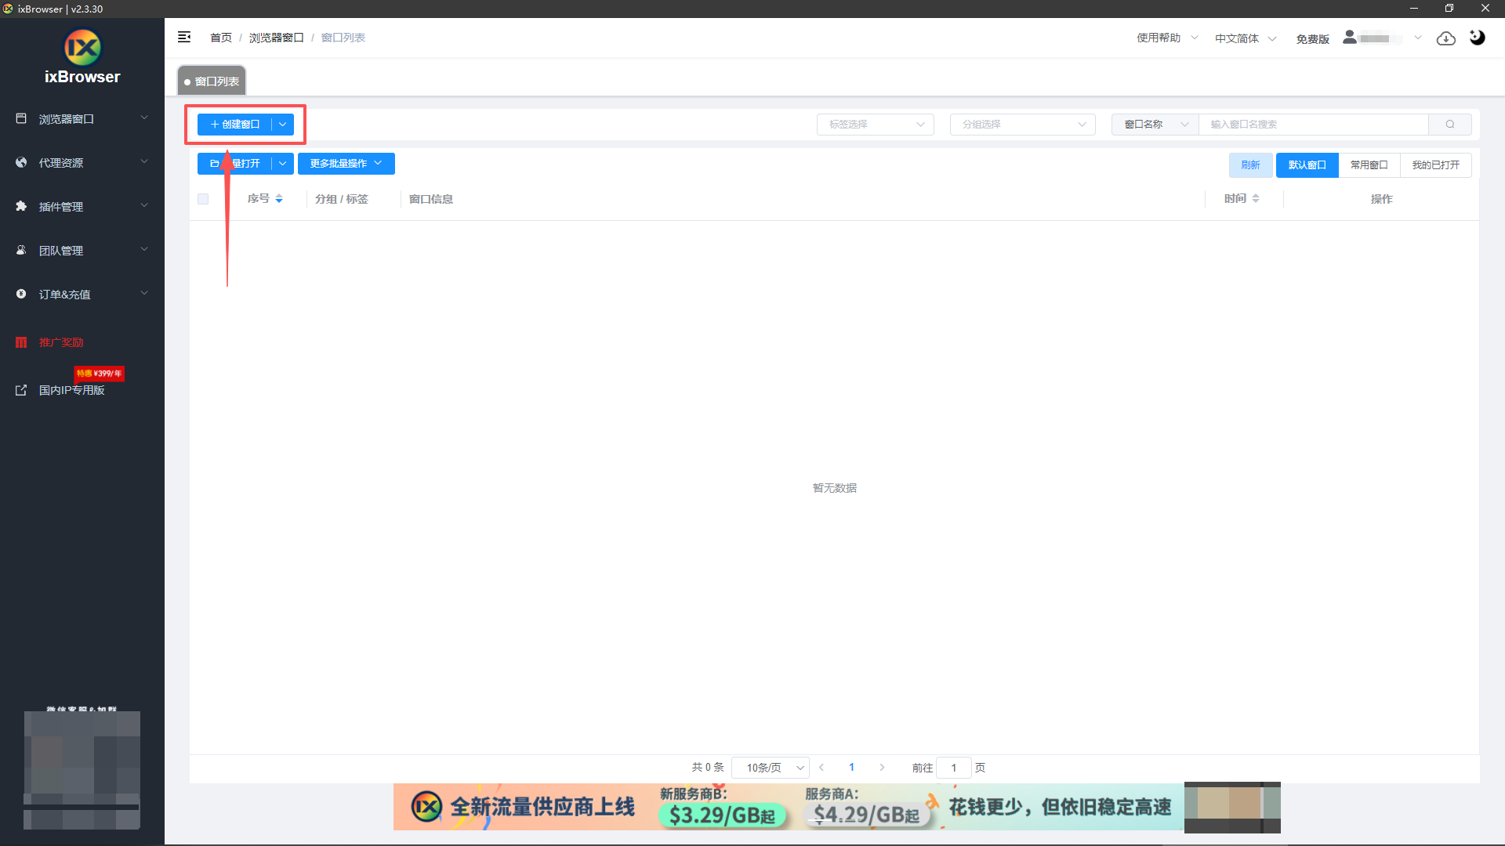Click 浏览器窗口 breadcrumb link

click(x=276, y=38)
